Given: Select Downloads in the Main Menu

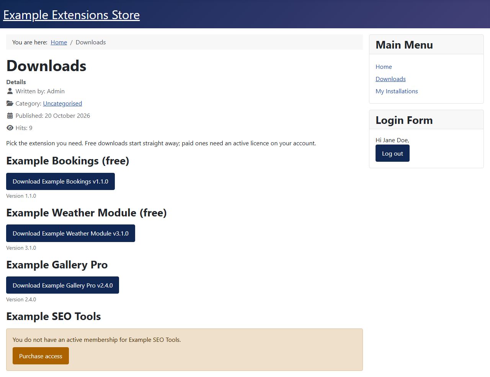Looking at the screenshot, I should tap(390, 79).
